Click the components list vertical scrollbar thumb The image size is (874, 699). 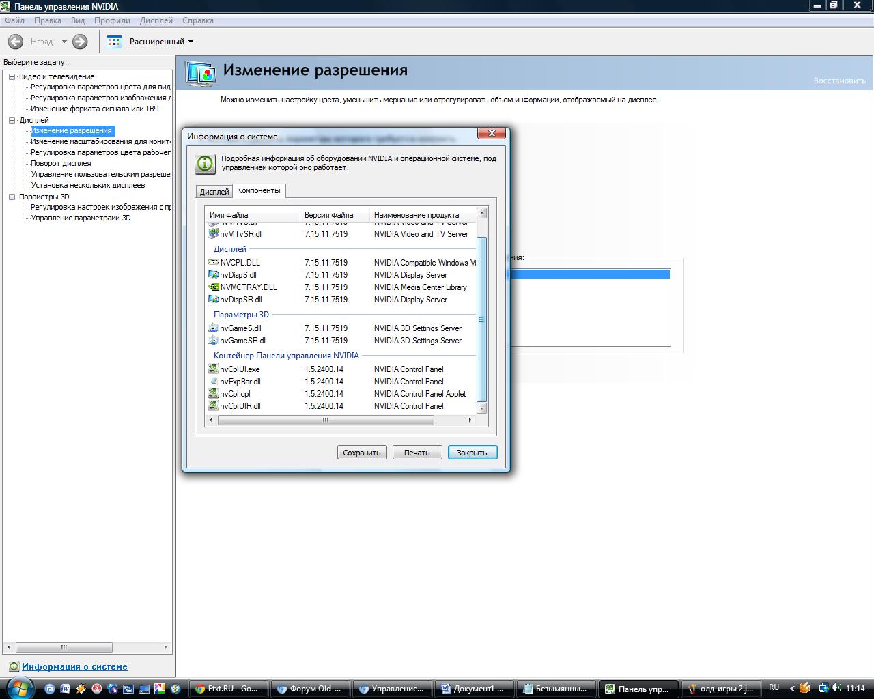481,319
